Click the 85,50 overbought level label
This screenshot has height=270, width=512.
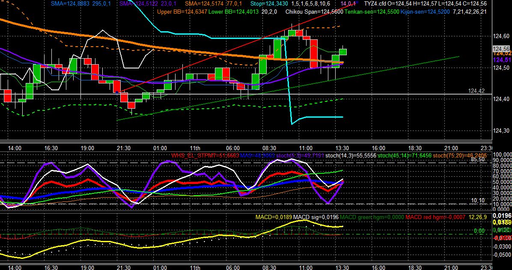click(x=477, y=160)
